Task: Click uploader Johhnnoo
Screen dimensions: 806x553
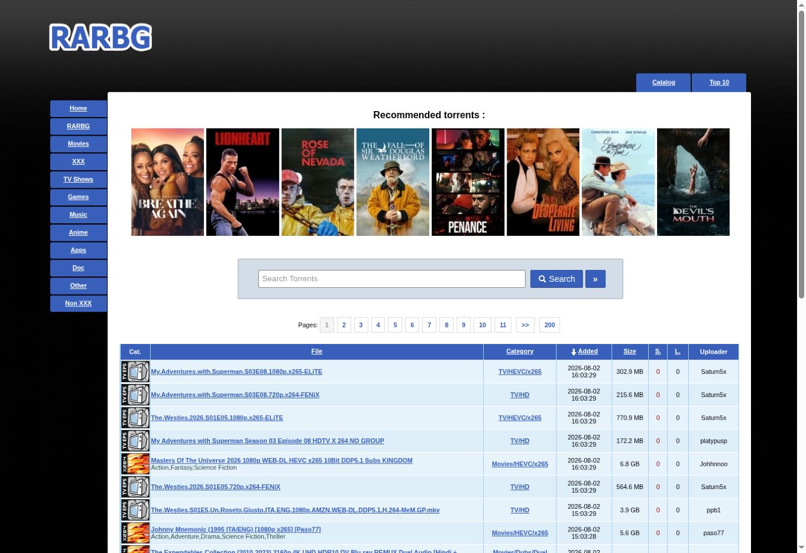Action: [x=713, y=464]
